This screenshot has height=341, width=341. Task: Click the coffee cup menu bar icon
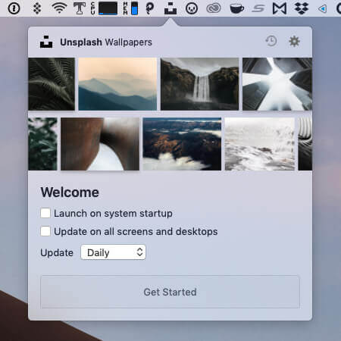236,8
